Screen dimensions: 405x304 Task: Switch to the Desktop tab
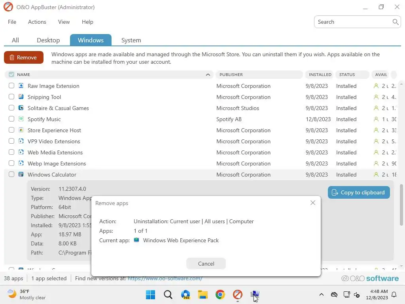(48, 40)
